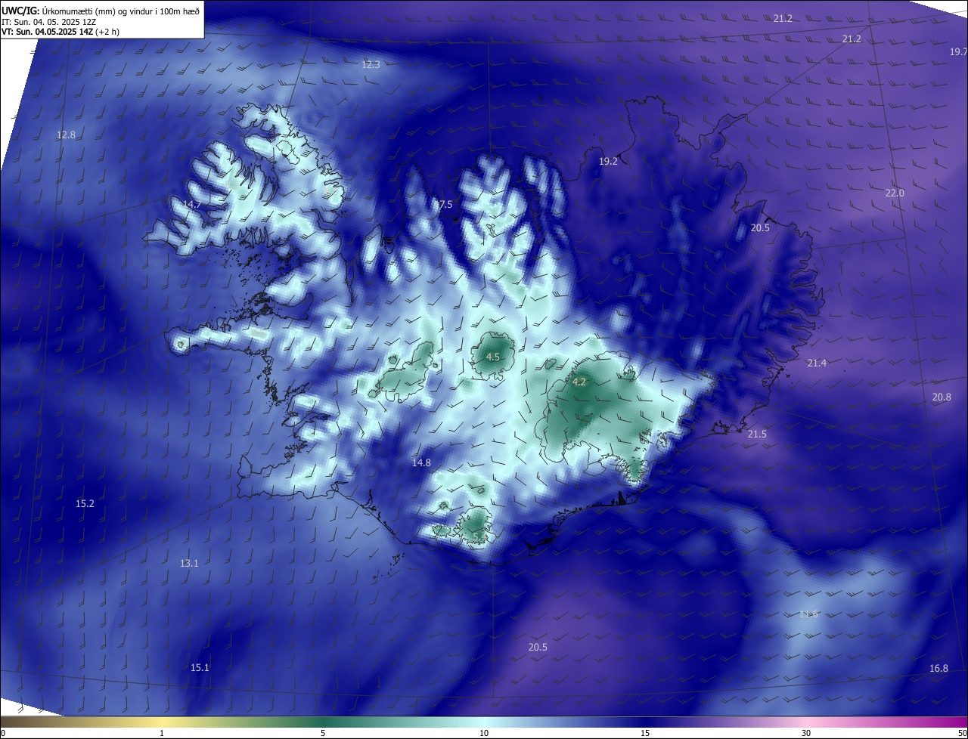This screenshot has height=739, width=968.
Task: Select the colorbar tick label 15
Action: [x=645, y=733]
